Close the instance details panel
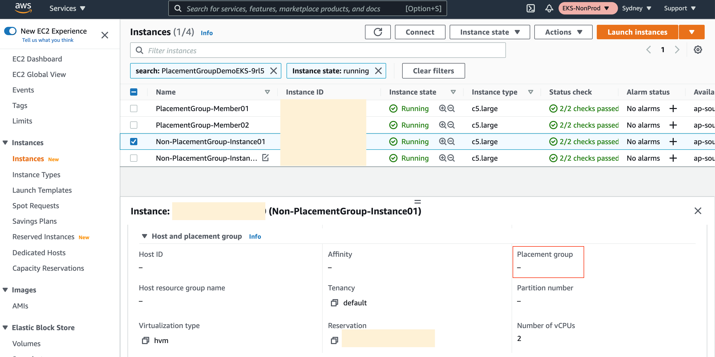This screenshot has width=715, height=357. [x=697, y=211]
